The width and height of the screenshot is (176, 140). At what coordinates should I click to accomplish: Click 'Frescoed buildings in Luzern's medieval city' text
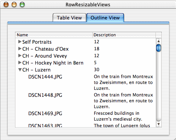(x=118, y=116)
